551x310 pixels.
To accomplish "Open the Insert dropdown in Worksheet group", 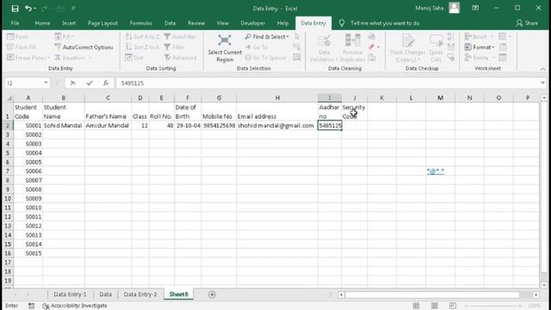I will click(x=479, y=36).
